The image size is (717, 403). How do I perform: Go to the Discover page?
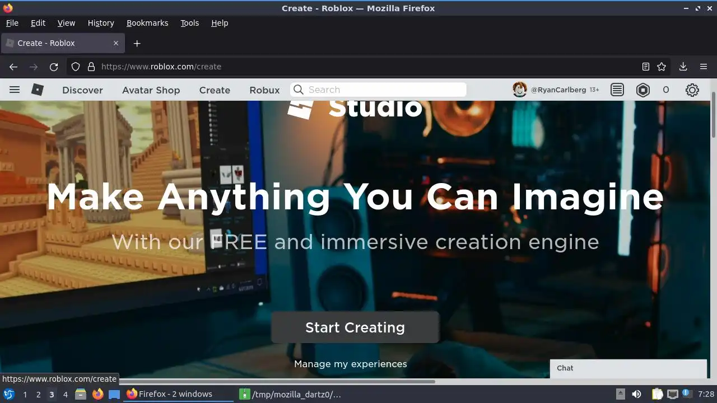click(x=82, y=90)
